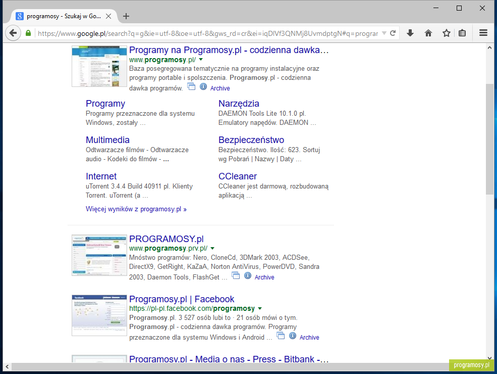
Task: Open the Google favicon on the tab
Action: coord(20,16)
